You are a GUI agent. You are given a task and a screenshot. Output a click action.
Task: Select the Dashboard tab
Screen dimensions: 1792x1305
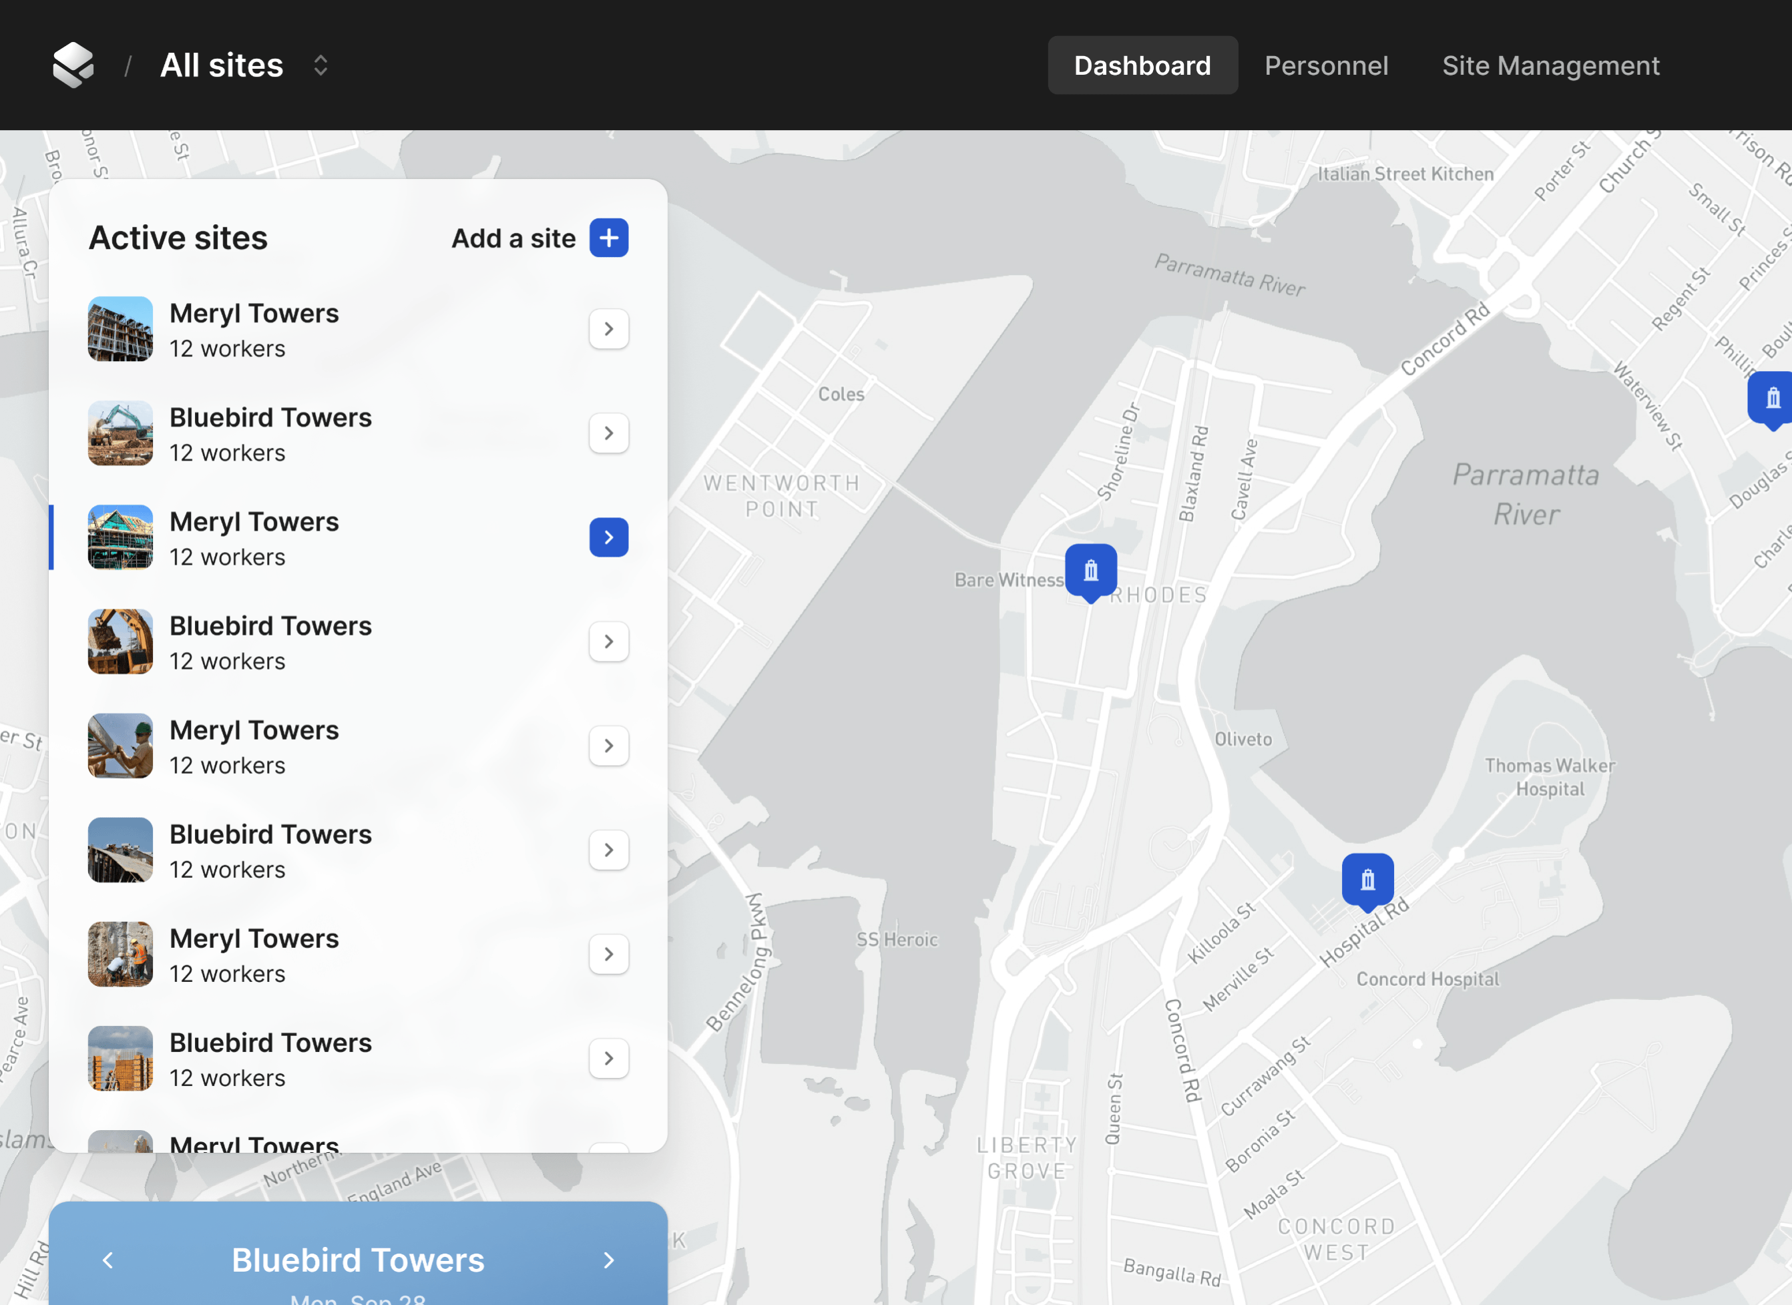[x=1142, y=65]
